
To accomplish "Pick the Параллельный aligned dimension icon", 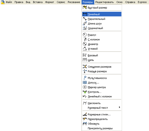I will pyautogui.click(x=85, y=19).
